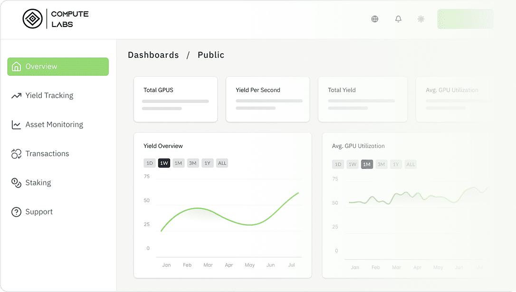Click the Yield Tracking trend icon
516x292 pixels.
(x=16, y=96)
